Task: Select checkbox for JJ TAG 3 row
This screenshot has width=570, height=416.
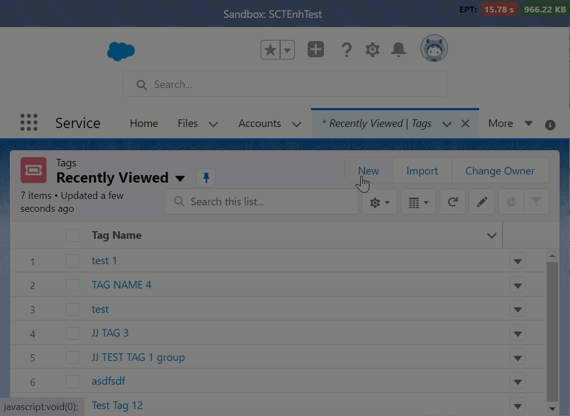Action: [x=72, y=333]
